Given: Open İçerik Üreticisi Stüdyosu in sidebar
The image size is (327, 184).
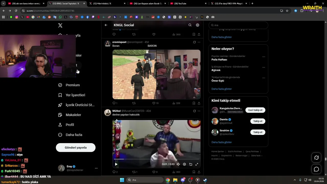Looking at the screenshot, I should pyautogui.click(x=76, y=105).
